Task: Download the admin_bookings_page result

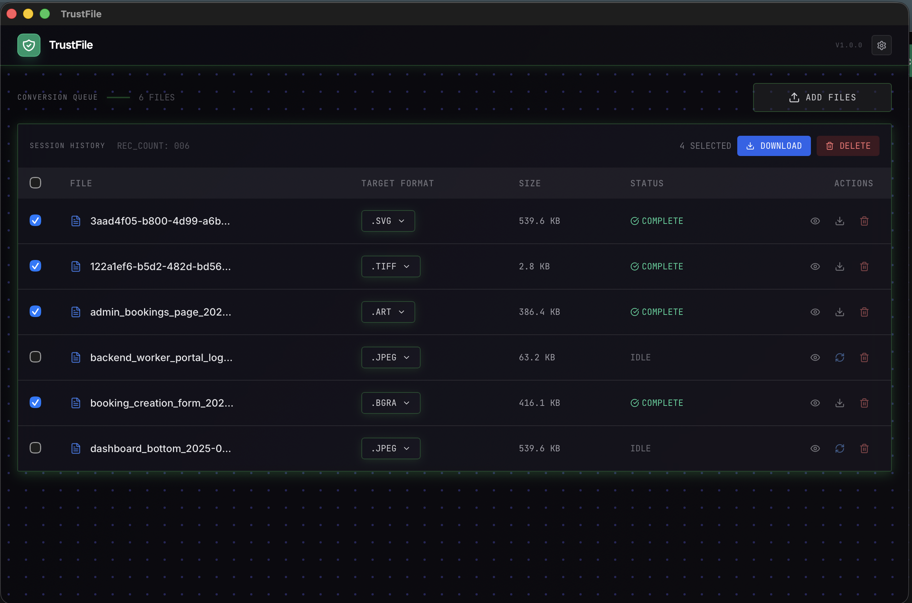Action: [840, 312]
